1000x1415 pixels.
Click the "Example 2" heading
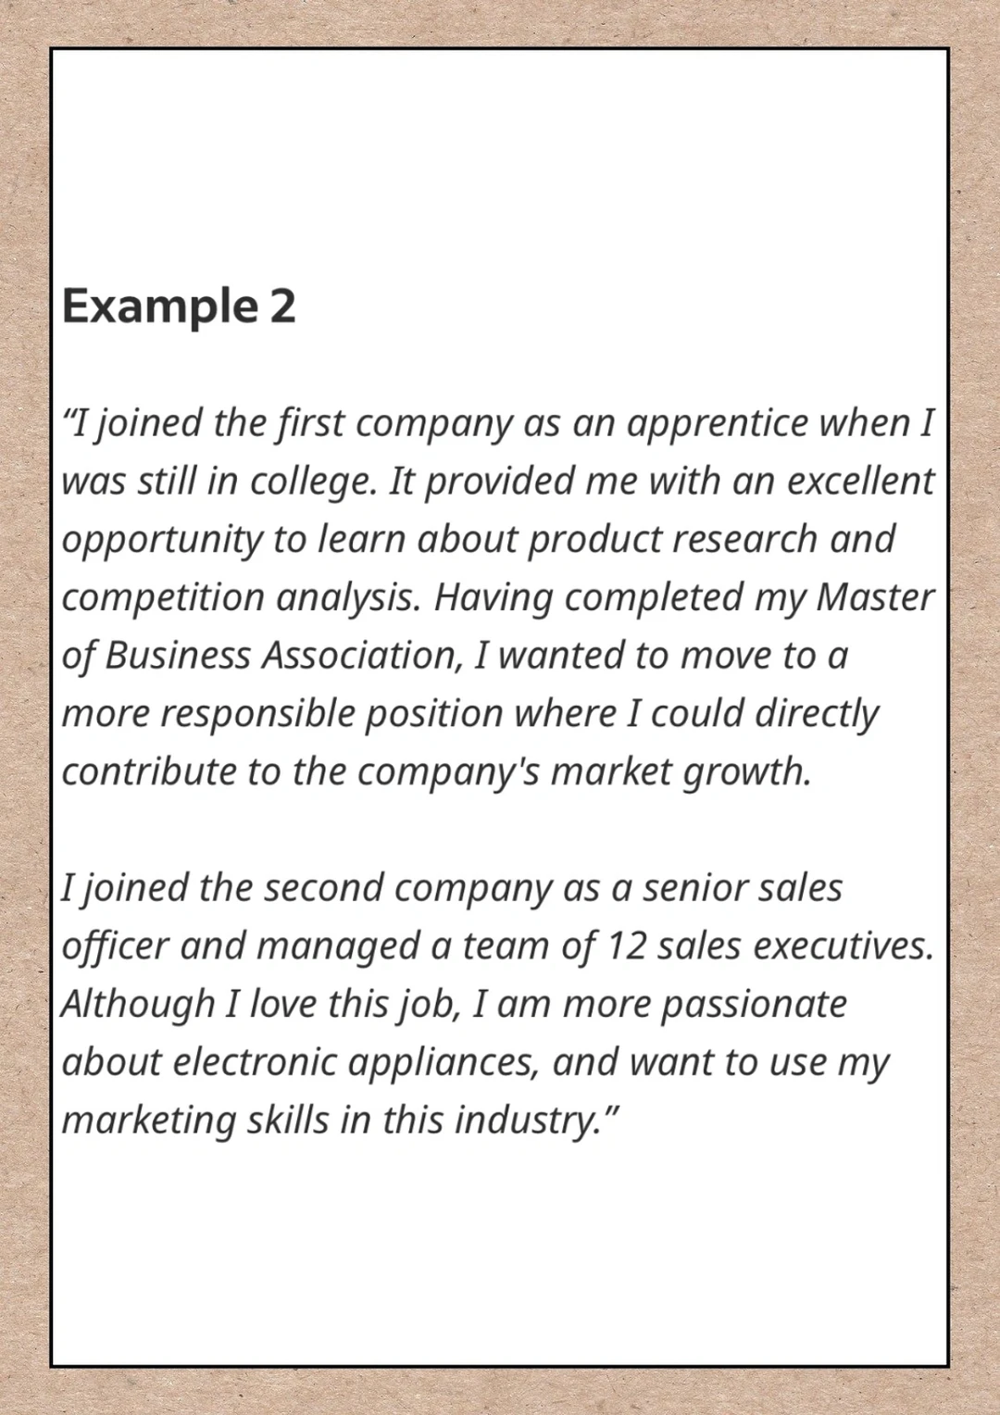179,307
